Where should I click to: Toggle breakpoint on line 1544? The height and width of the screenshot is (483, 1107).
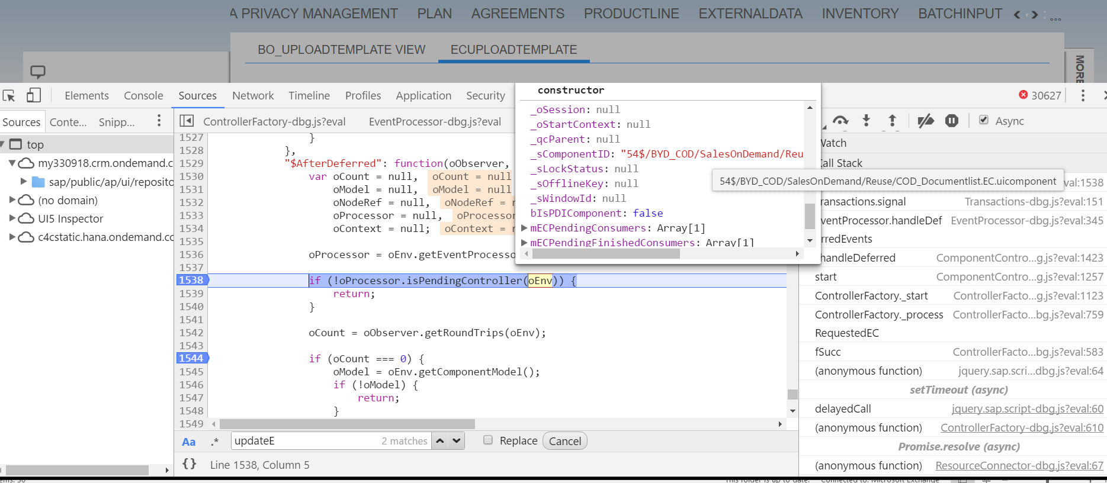point(192,358)
